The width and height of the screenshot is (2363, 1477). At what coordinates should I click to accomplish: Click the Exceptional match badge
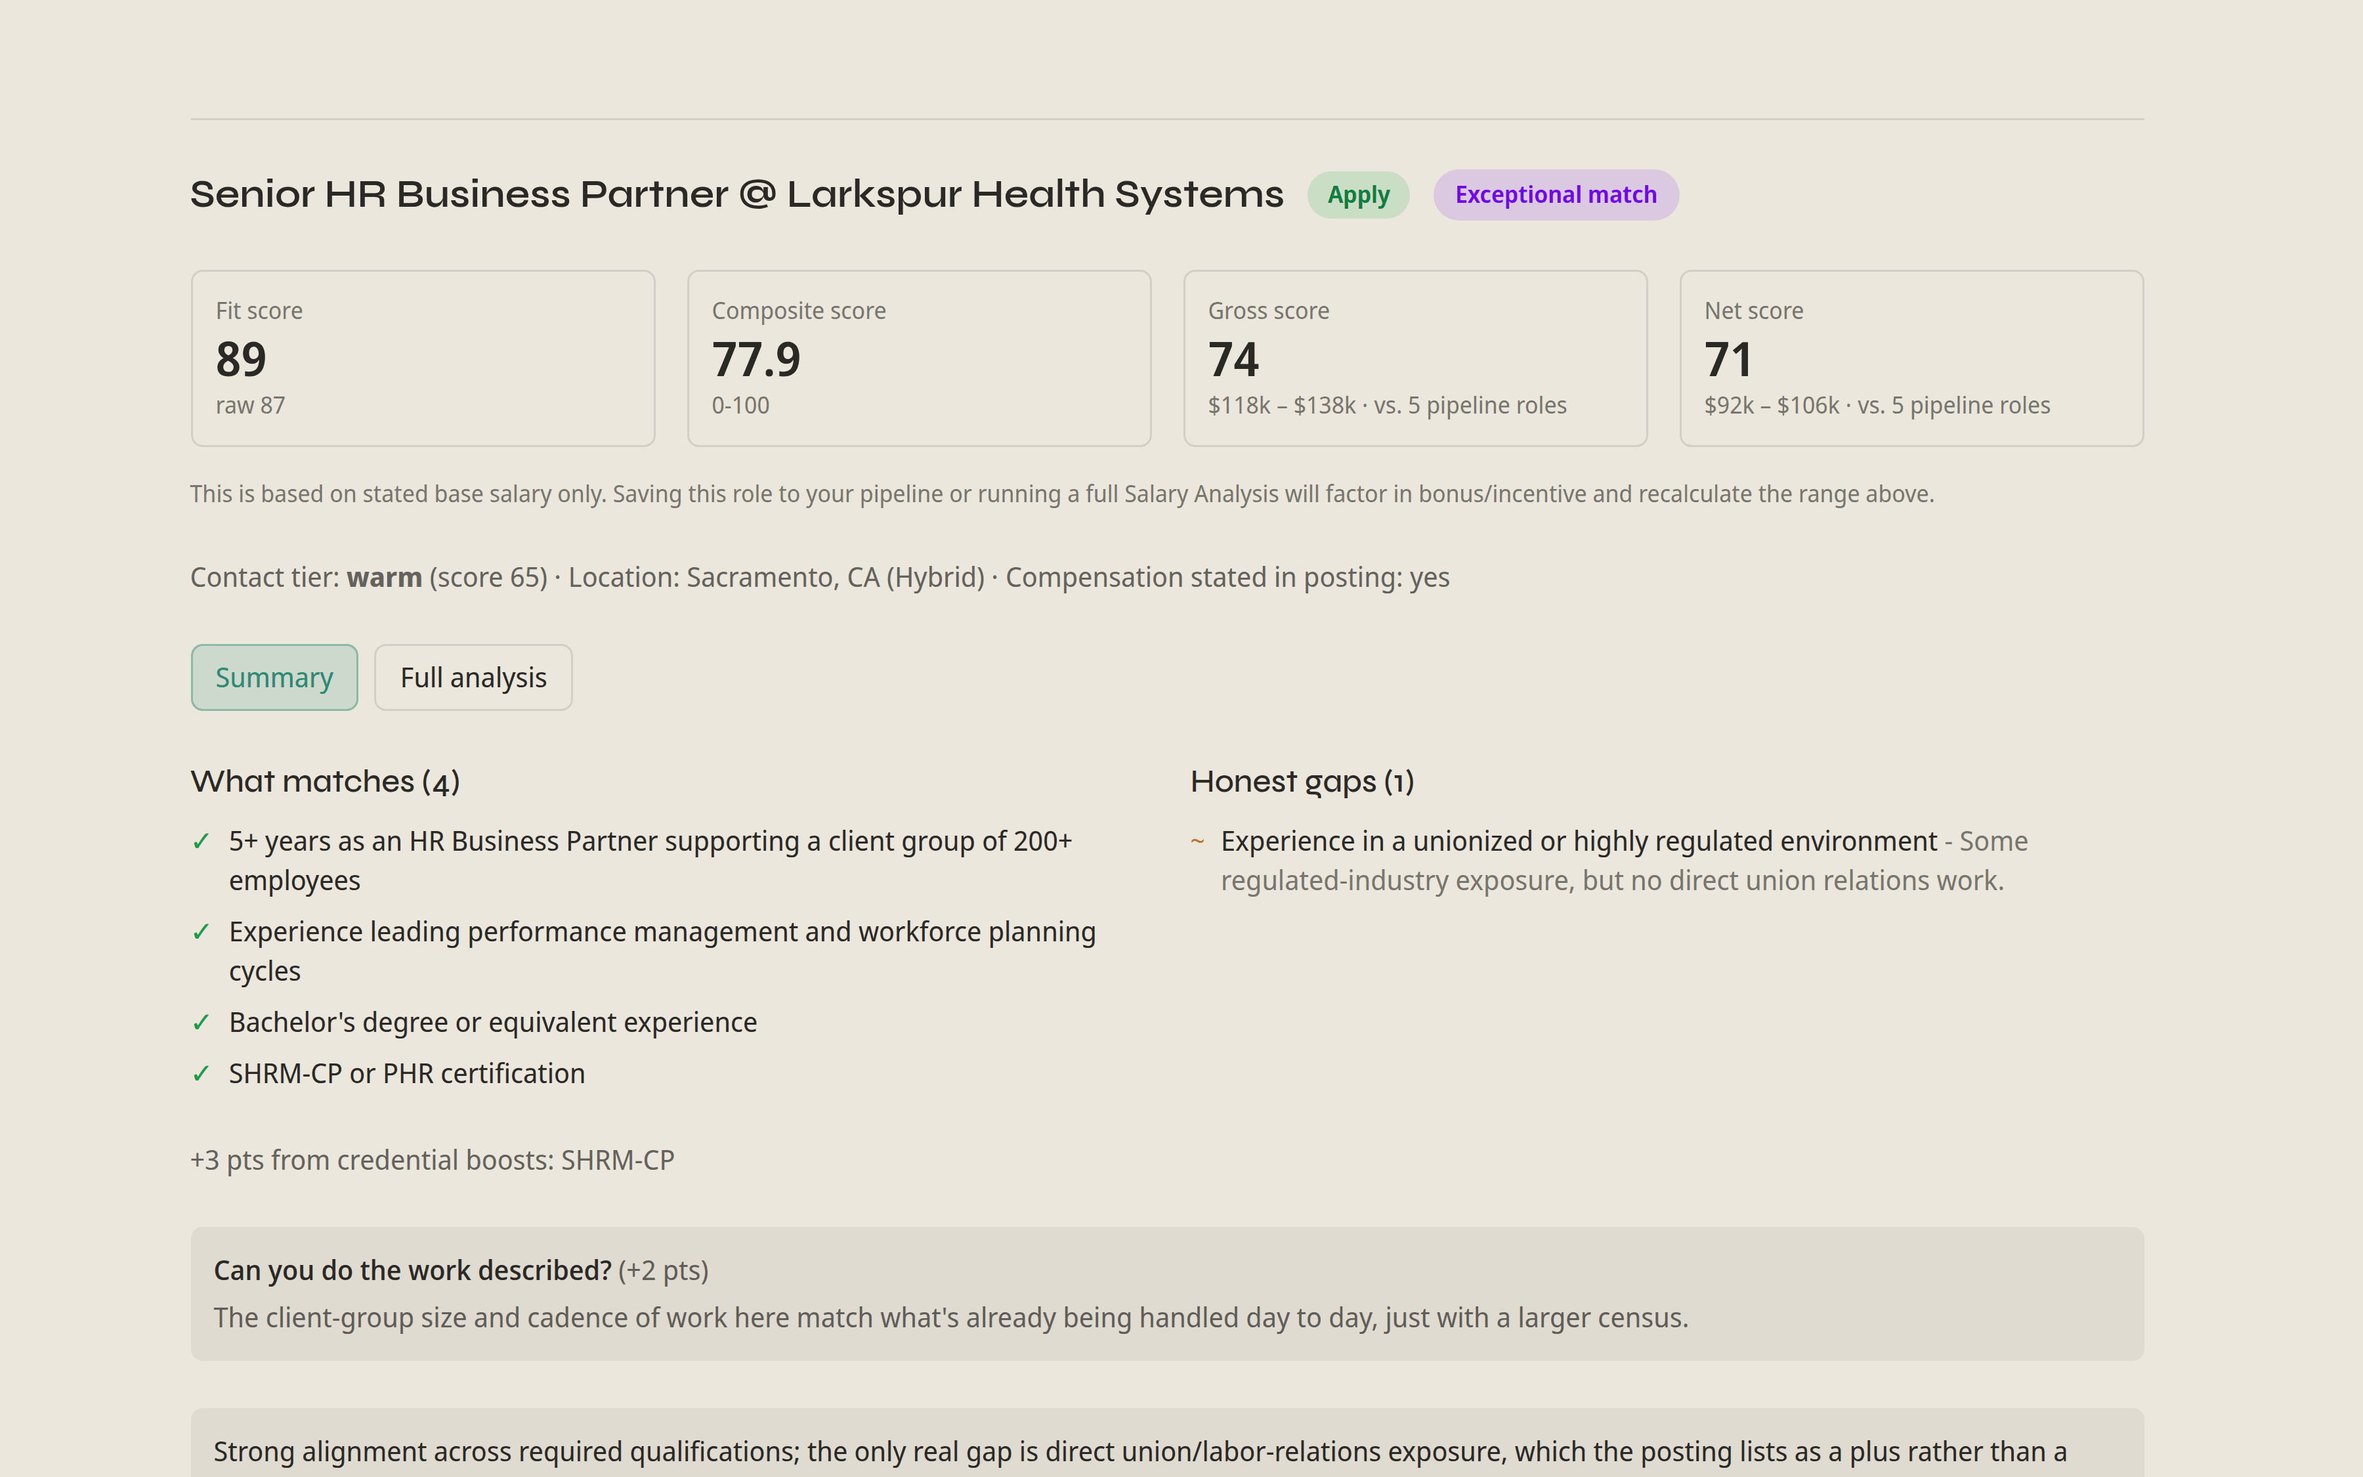pos(1556,194)
